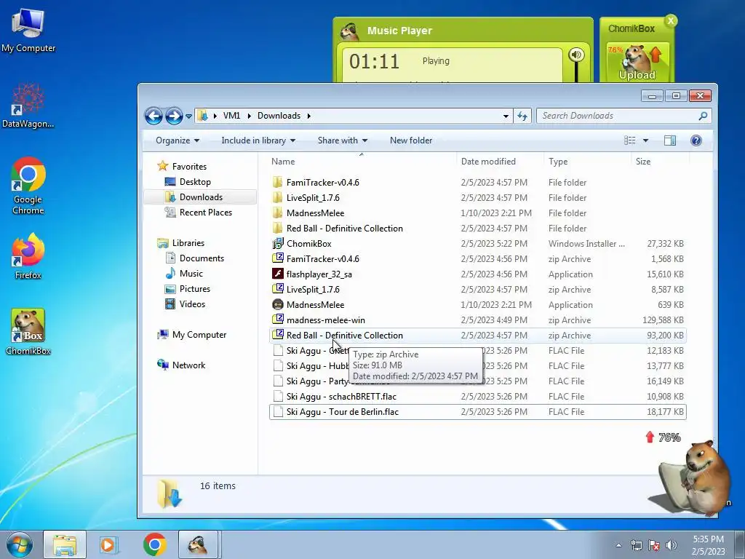
Task: Open the Share with menu
Action: pos(342,140)
